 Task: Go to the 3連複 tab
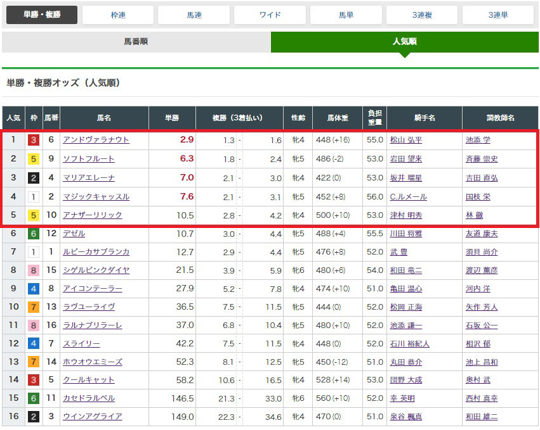click(x=422, y=15)
